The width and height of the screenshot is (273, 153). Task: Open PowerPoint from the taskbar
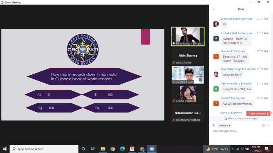point(132,149)
